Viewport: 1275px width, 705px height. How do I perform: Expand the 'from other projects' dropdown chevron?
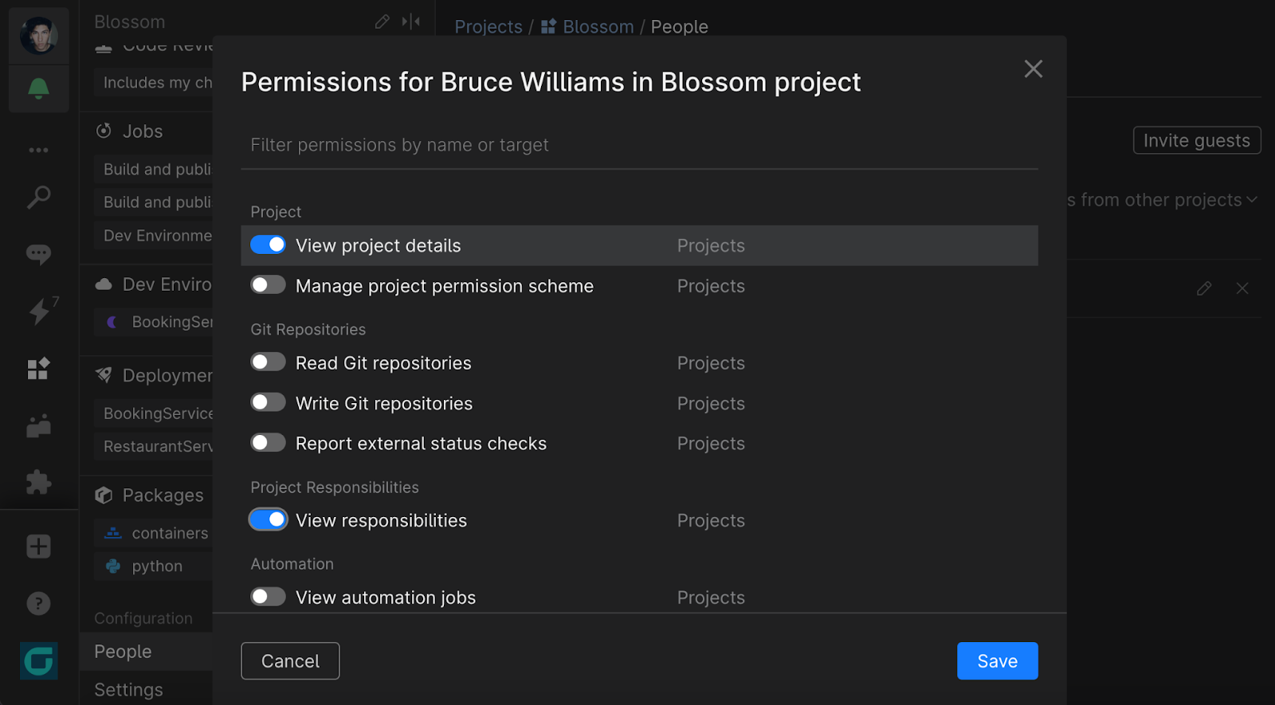pos(1252,200)
